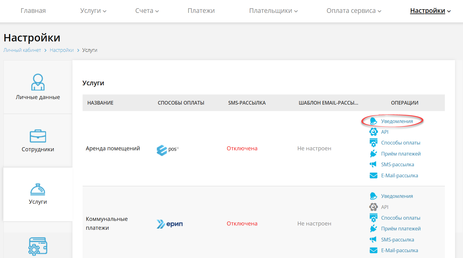Click the wallet-with-gear icon at sidebar bottom
Image resolution: width=463 pixels, height=258 pixels.
pos(38,246)
